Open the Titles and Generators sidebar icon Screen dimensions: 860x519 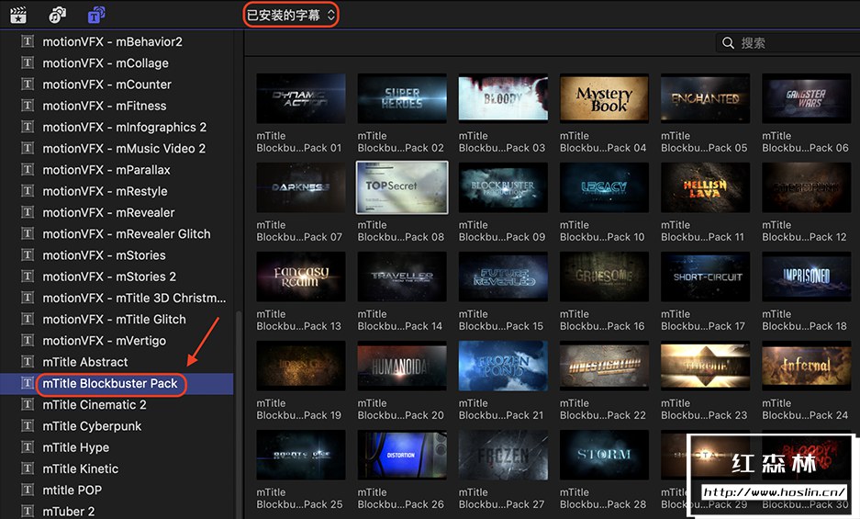point(96,15)
